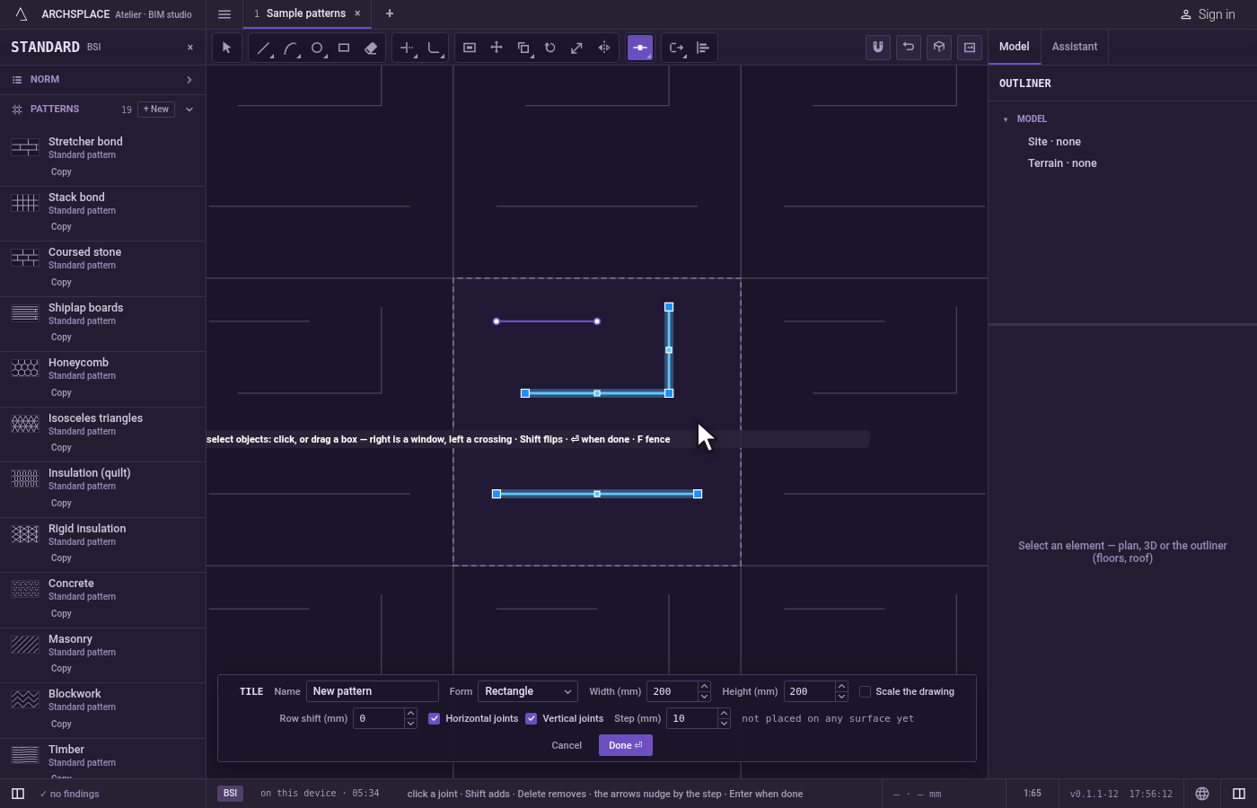The image size is (1257, 808).
Task: Select the Rectangle drawing tool
Action: click(x=344, y=48)
